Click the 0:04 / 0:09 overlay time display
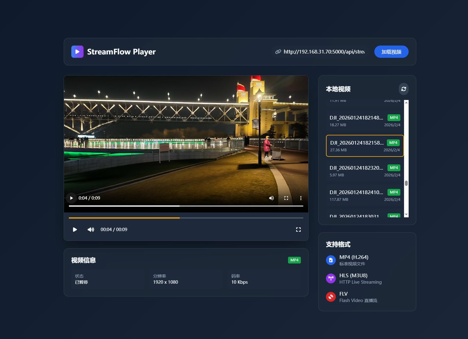Viewport: 468px width, 339px height. coord(89,198)
